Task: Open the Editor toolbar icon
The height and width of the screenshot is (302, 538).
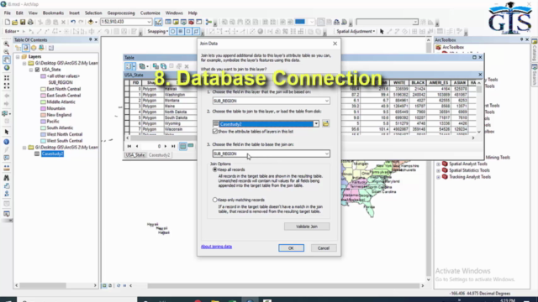Action: pyautogui.click(x=158, y=22)
